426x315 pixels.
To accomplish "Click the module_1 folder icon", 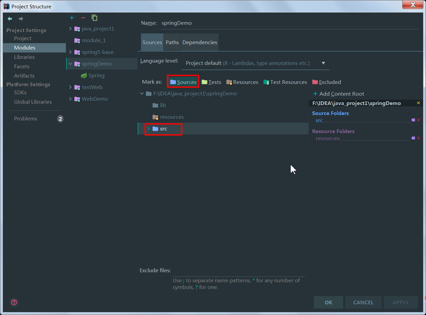I will [77, 40].
